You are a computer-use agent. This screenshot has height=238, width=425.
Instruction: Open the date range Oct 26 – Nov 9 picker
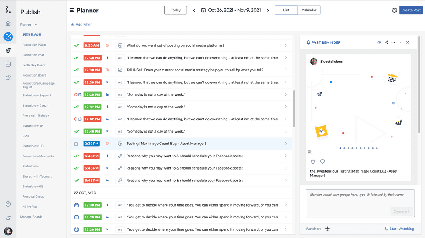[x=231, y=10]
